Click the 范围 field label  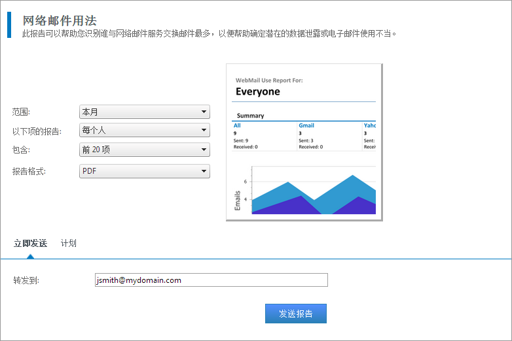pyautogui.click(x=21, y=112)
